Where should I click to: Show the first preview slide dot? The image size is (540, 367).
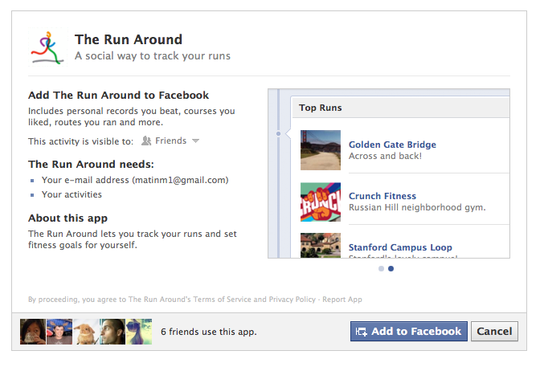381,268
